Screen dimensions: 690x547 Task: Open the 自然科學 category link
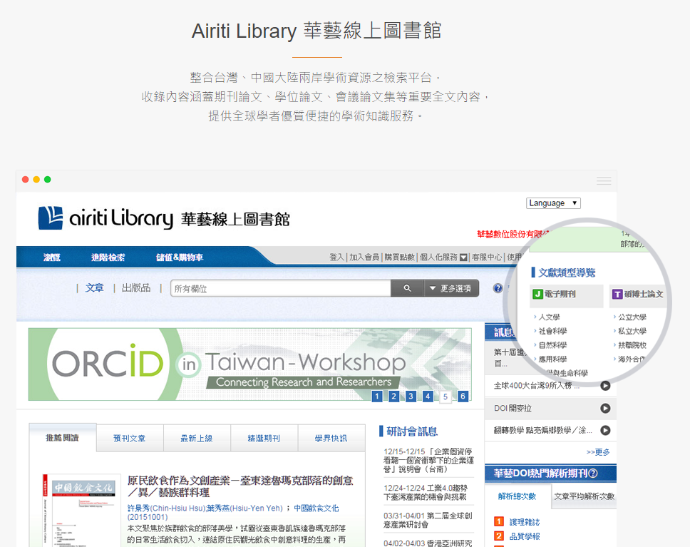tap(552, 345)
